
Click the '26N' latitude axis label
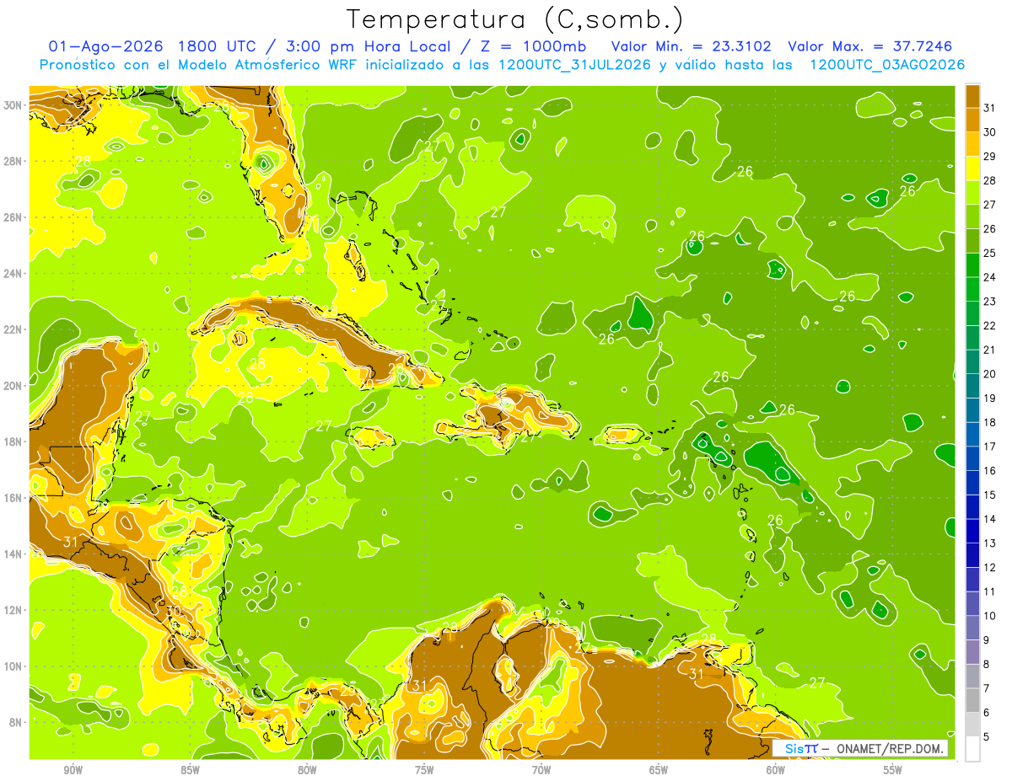click(13, 217)
